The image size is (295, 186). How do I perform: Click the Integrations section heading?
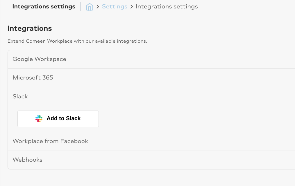30,28
